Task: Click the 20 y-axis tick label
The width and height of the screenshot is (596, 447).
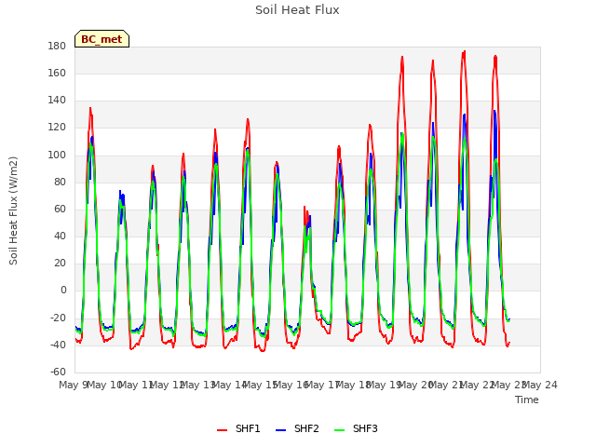Action: (x=60, y=263)
